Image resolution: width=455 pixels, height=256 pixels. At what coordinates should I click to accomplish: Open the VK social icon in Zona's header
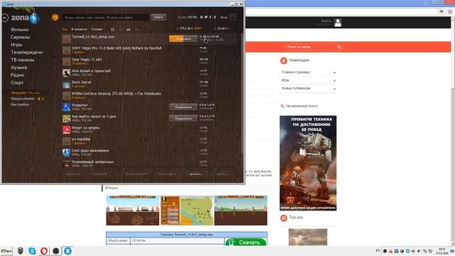click(201, 17)
